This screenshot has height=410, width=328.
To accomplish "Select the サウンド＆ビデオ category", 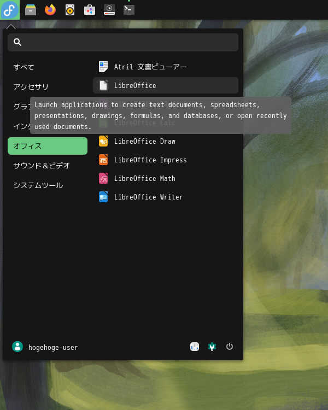I will [48, 166].
